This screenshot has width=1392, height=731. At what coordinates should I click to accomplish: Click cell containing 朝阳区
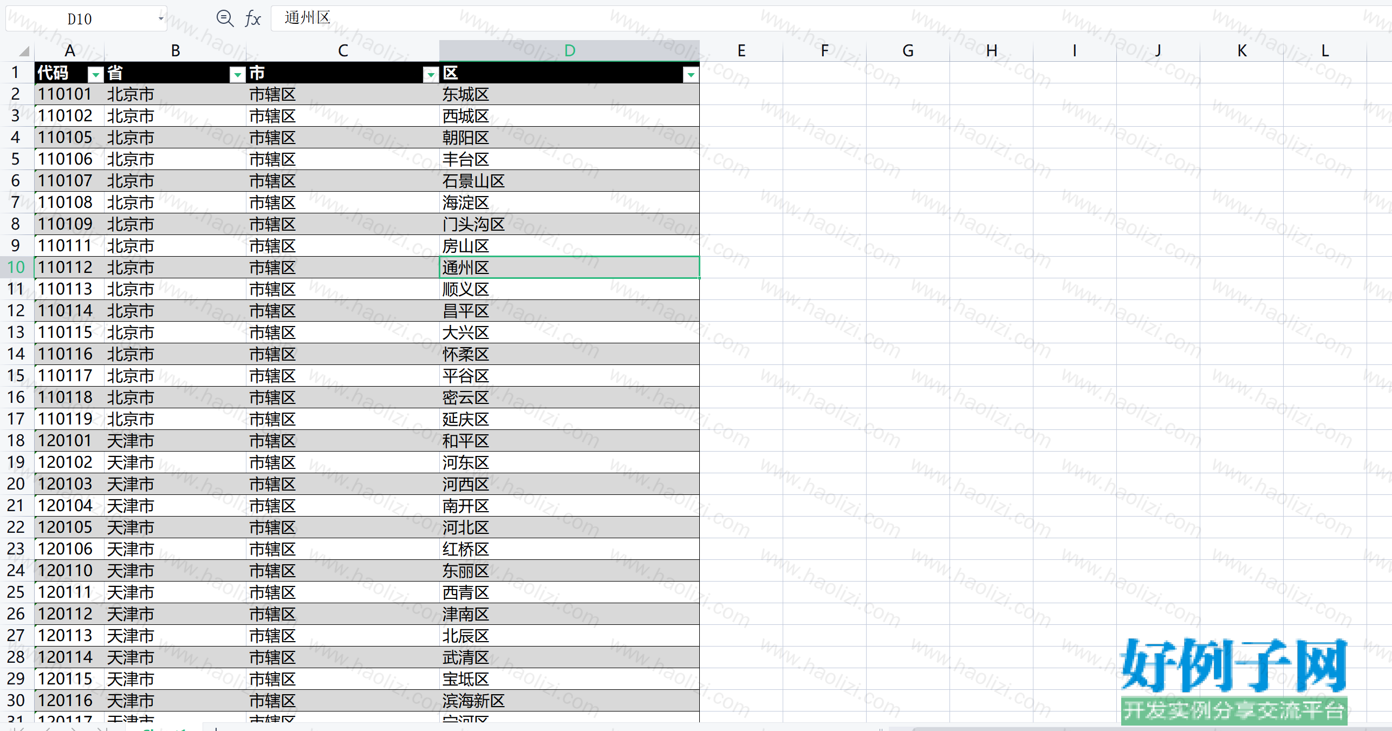pos(569,138)
